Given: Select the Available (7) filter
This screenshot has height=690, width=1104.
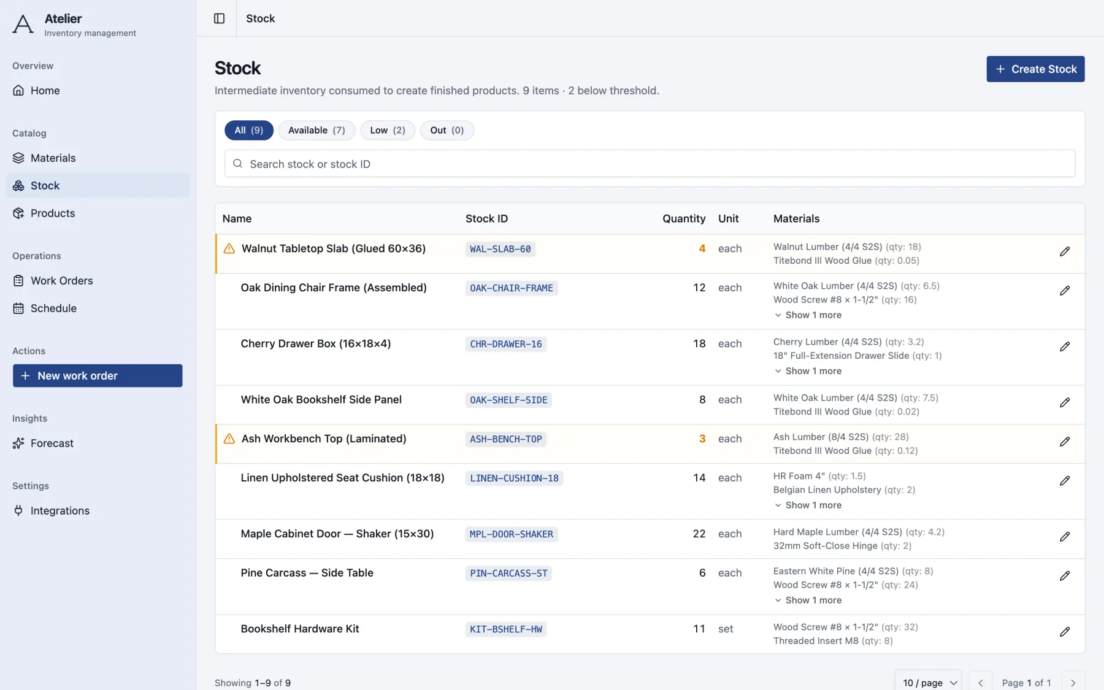Looking at the screenshot, I should click(316, 130).
